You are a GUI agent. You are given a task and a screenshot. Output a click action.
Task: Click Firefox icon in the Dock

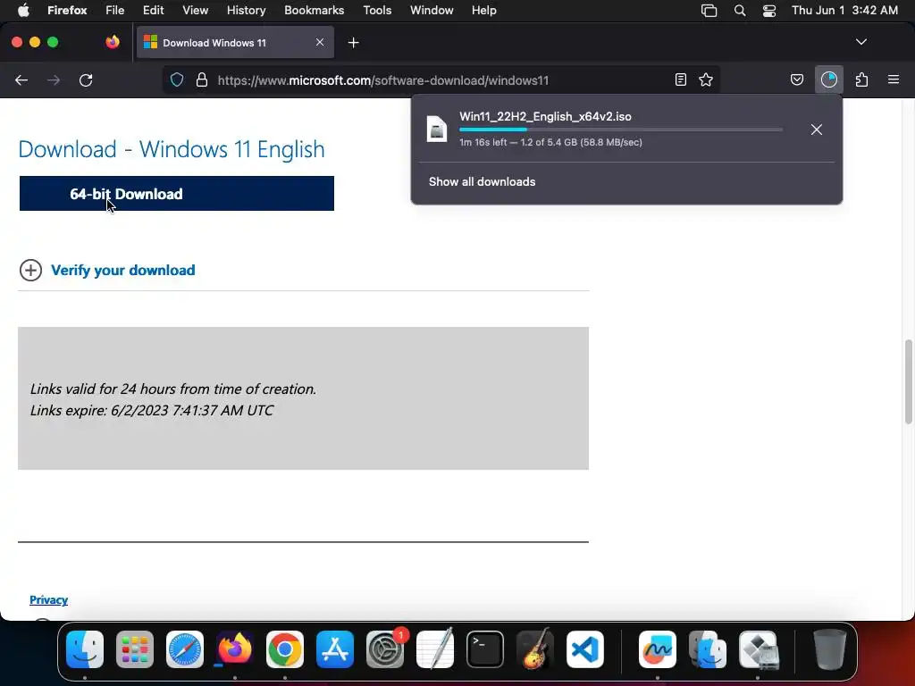coord(235,649)
